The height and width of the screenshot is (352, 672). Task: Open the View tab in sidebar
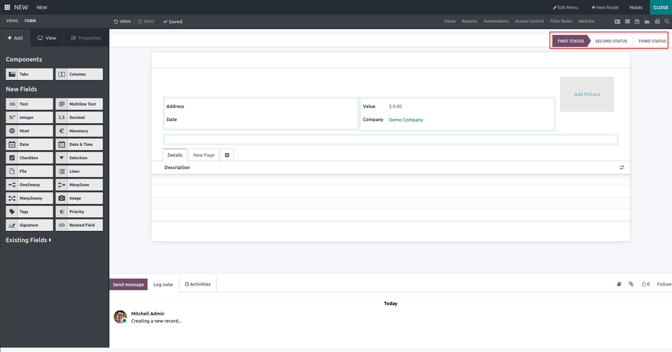coord(47,38)
